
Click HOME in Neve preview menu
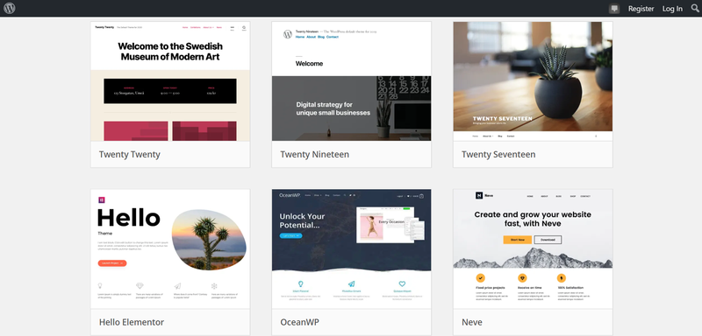point(530,196)
